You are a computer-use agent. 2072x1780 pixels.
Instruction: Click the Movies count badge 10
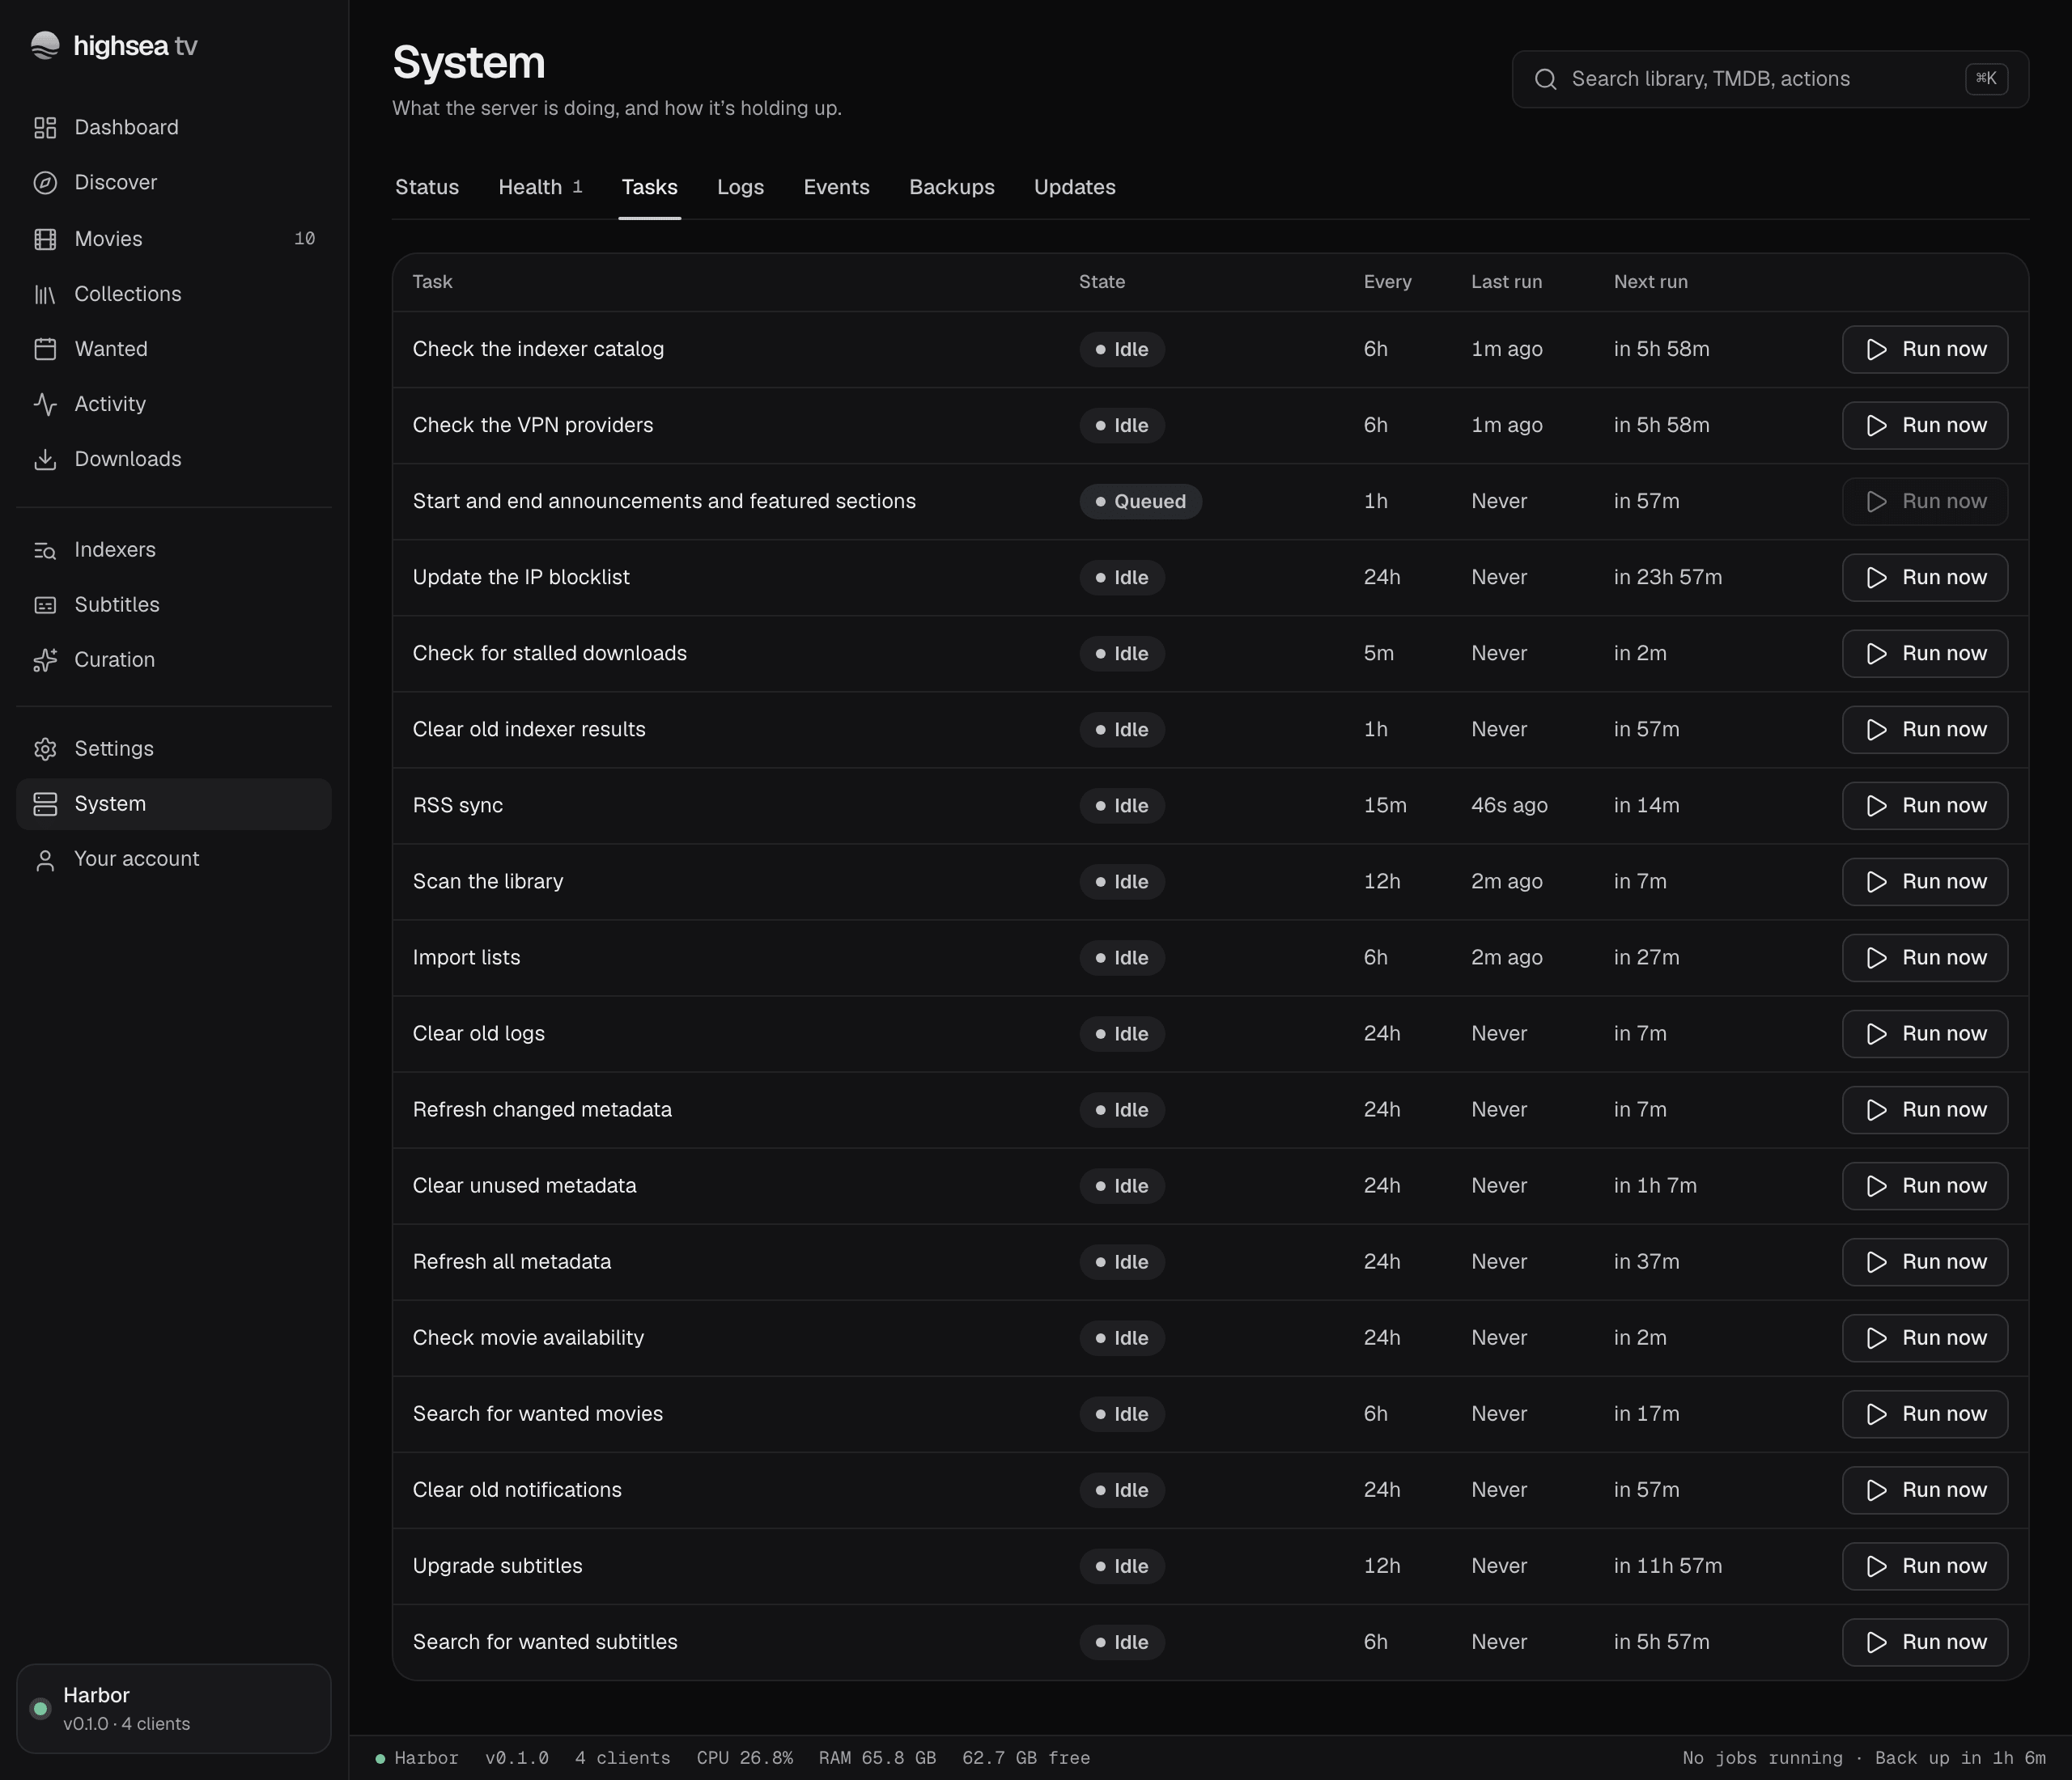point(304,239)
